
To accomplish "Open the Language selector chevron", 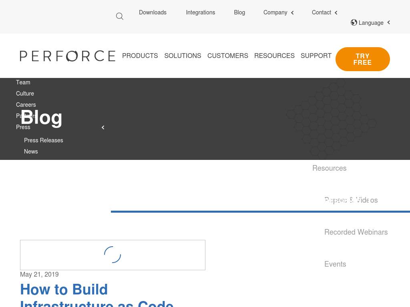I will tap(388, 22).
